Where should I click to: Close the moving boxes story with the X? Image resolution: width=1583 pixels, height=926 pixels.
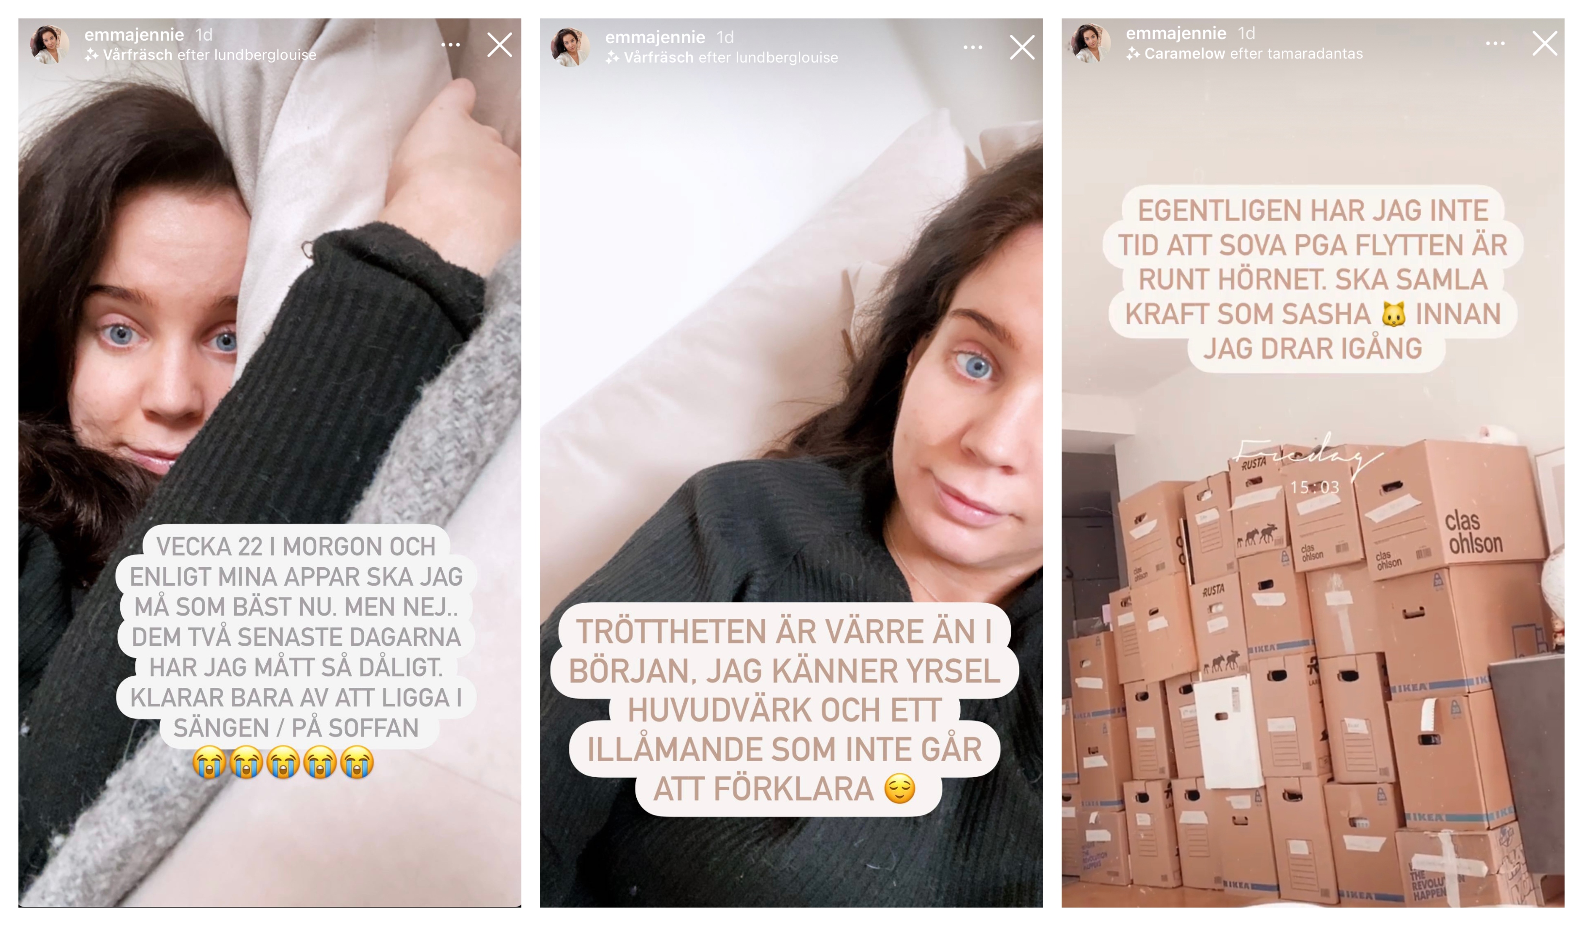pos(1545,43)
